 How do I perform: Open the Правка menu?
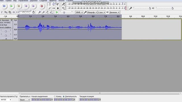tap(9, 1)
